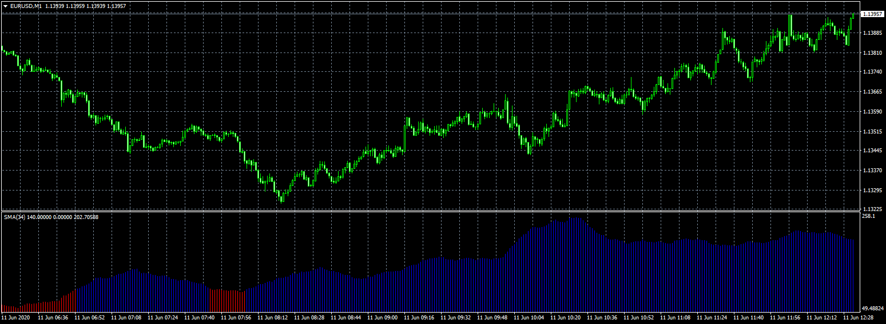Image resolution: width=886 pixels, height=324 pixels.
Task: Click the 1.13665 price axis label
Action: coord(872,92)
